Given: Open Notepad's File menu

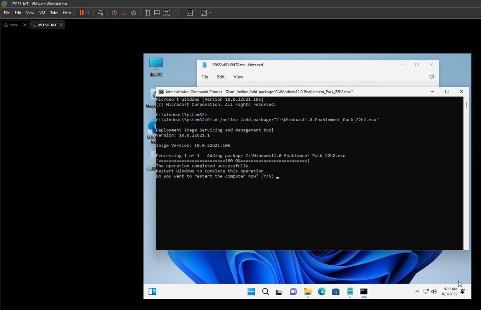Looking at the screenshot, I should (x=205, y=77).
